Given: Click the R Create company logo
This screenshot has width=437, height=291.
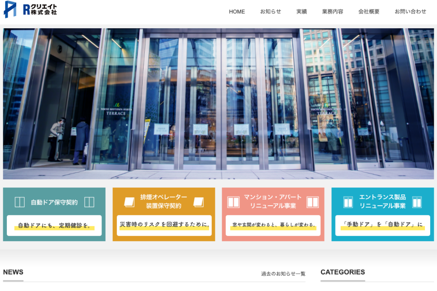Looking at the screenshot, I should coord(30,9).
